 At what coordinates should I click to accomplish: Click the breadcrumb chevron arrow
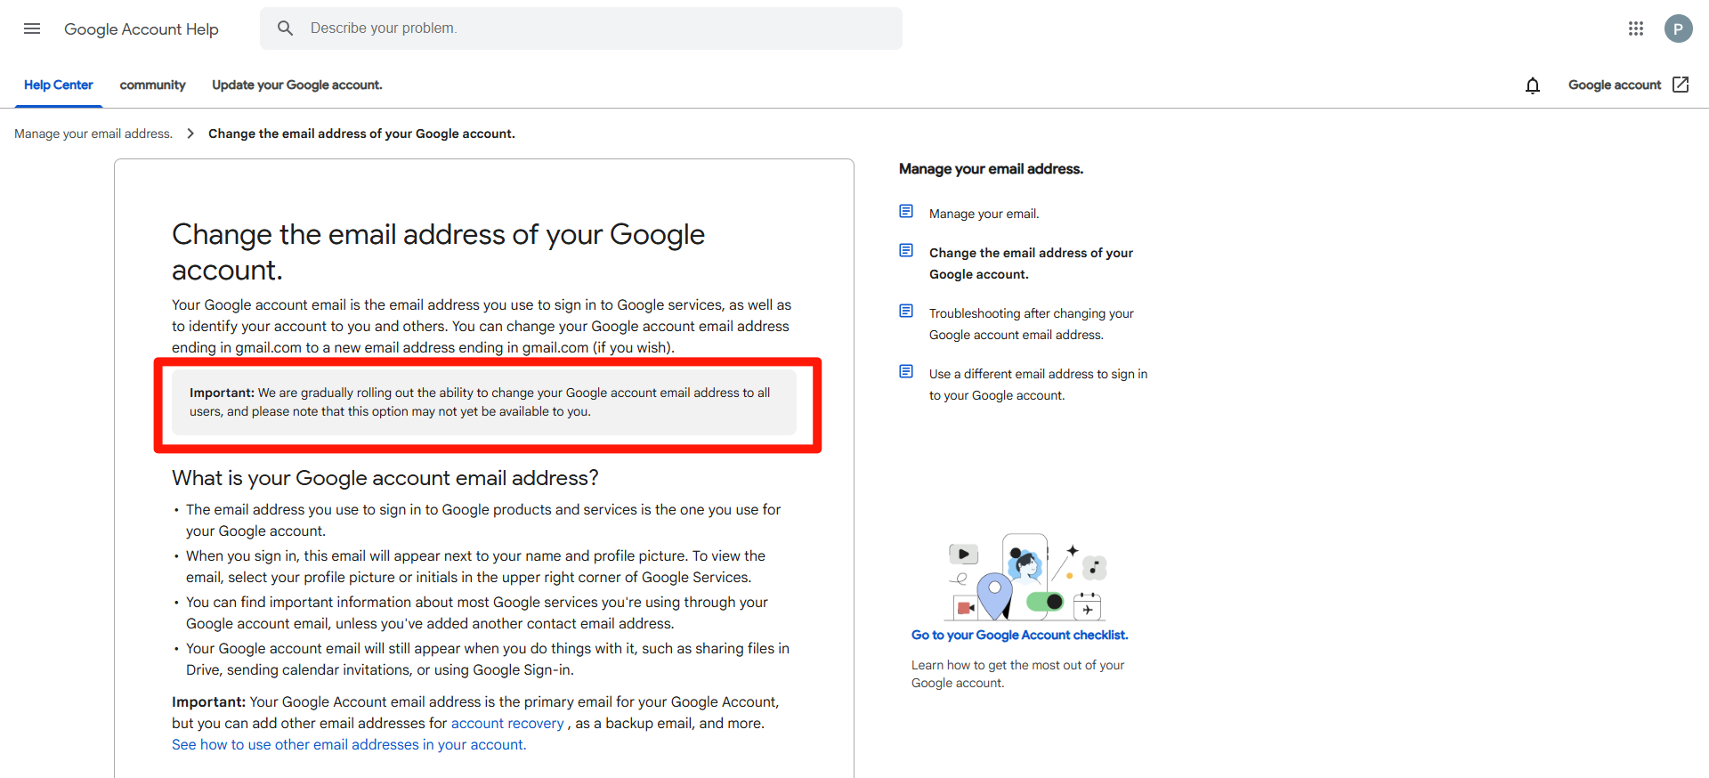tap(190, 134)
